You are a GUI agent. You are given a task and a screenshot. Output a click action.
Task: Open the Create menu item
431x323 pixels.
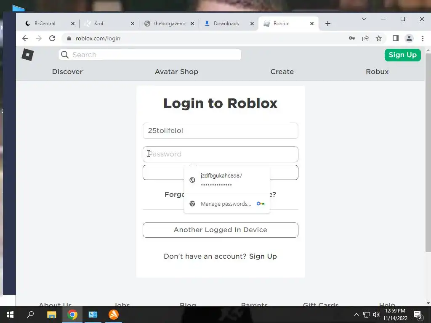click(x=282, y=71)
